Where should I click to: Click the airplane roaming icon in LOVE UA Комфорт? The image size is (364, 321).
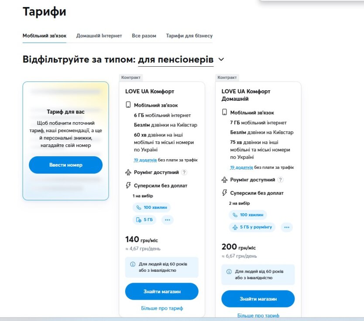(128, 172)
